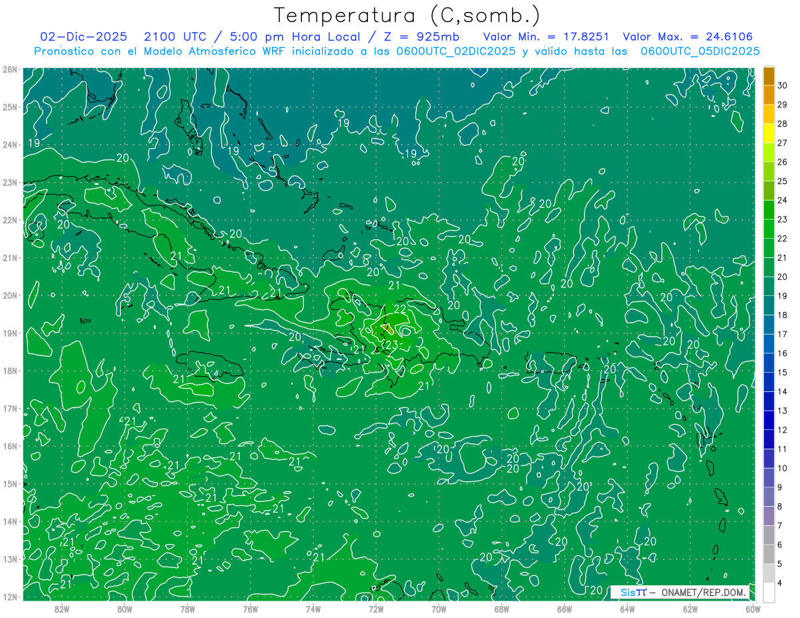Click the "19N" latitude axis label
800x618 pixels.
pos(10,333)
